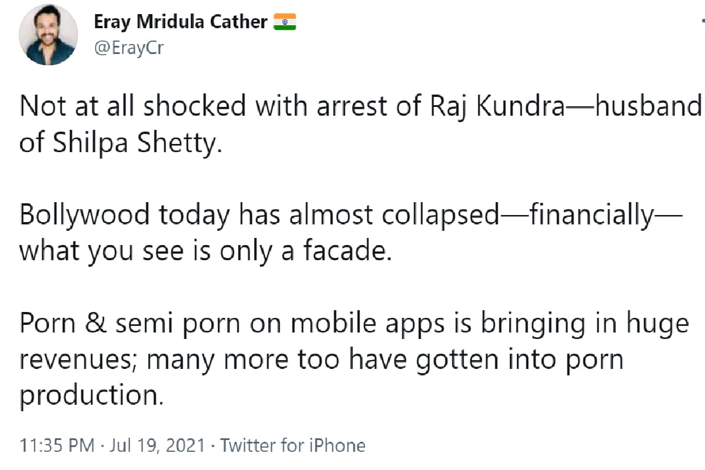The width and height of the screenshot is (705, 470).
Task: Open the @ErayCr handle link
Action: pos(129,48)
